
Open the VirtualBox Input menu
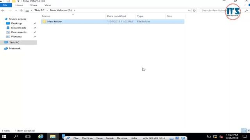point(110,138)
